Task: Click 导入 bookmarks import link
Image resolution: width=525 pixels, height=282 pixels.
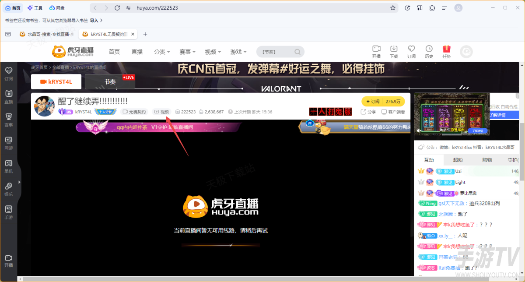Action: point(96,20)
